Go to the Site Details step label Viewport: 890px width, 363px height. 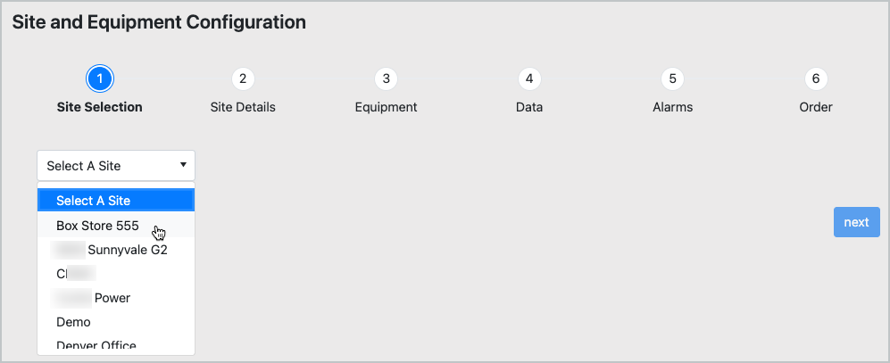[x=243, y=107]
